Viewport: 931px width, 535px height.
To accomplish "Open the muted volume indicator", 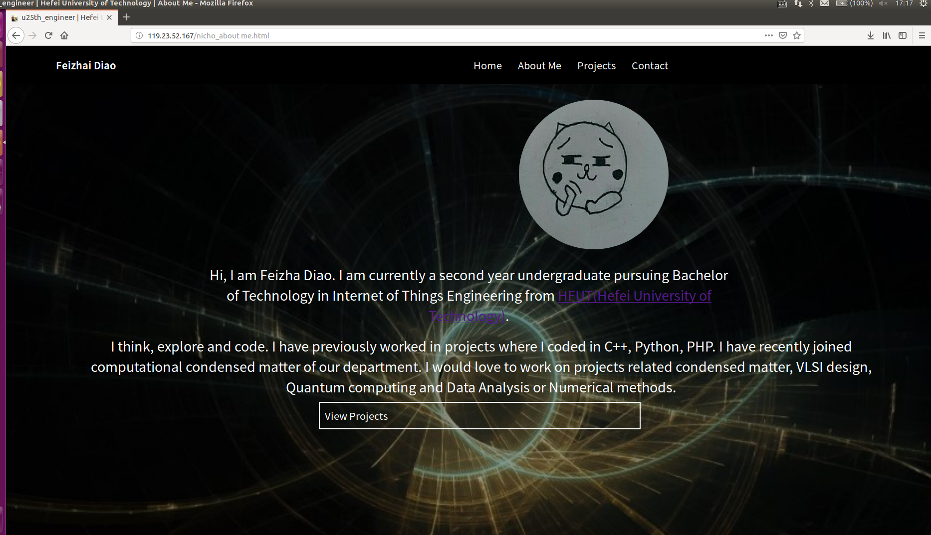I will [883, 3].
